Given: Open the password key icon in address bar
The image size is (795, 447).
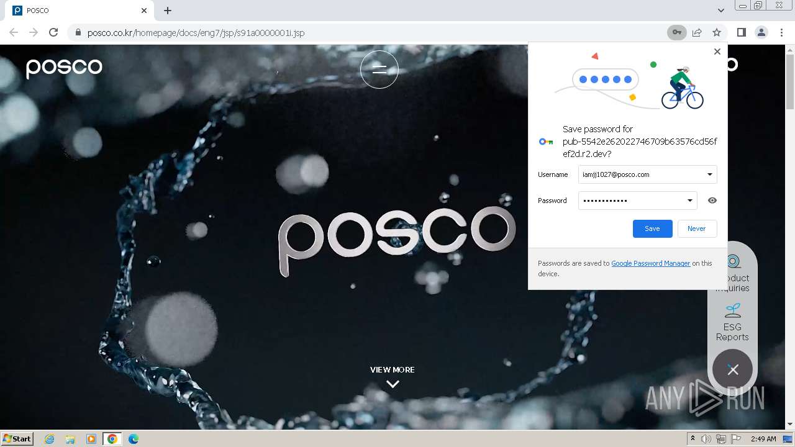Looking at the screenshot, I should click(677, 32).
